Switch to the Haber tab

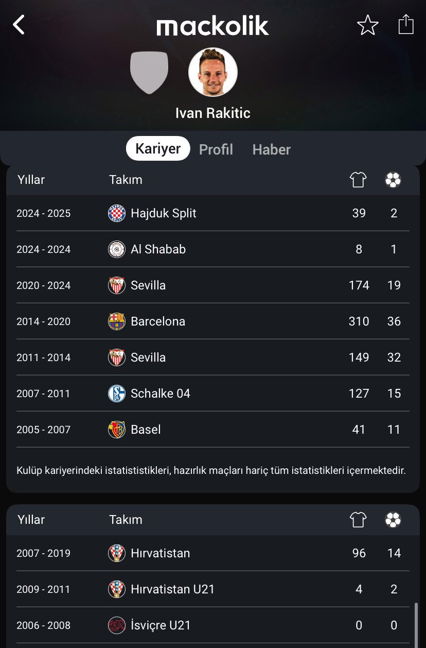pos(272,149)
